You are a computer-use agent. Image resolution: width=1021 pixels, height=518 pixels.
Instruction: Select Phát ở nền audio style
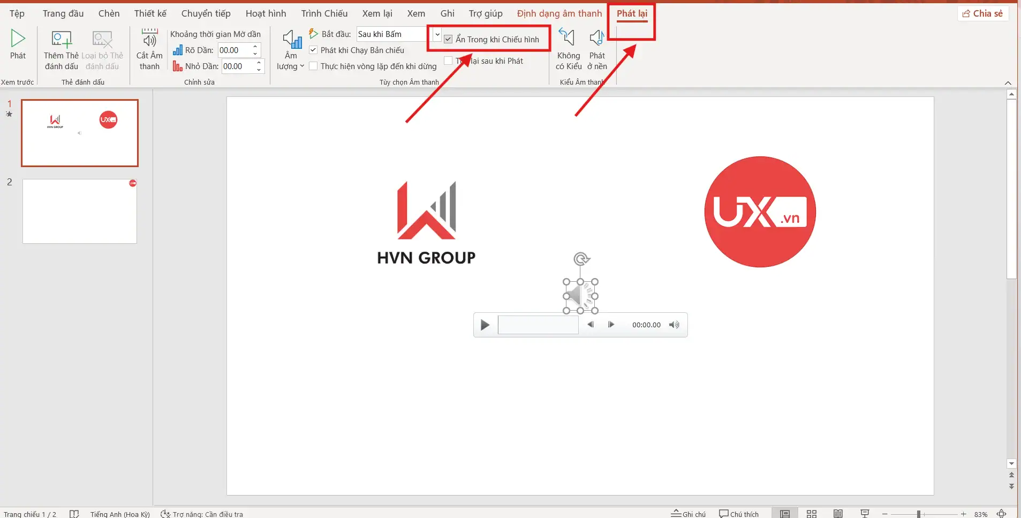pos(596,40)
